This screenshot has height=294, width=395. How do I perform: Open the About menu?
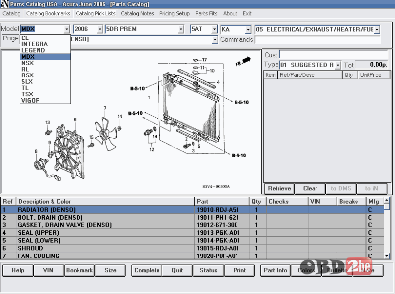(230, 14)
